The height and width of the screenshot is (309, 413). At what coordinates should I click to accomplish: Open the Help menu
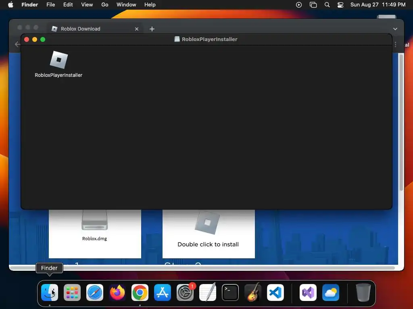150,5
